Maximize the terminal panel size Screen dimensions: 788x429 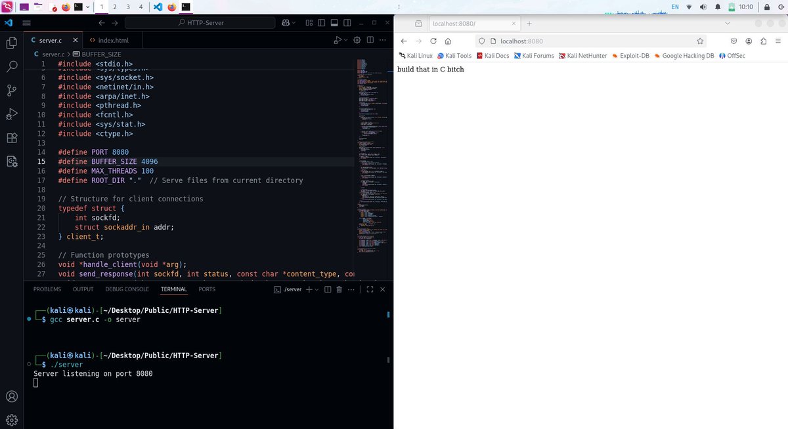pyautogui.click(x=370, y=289)
